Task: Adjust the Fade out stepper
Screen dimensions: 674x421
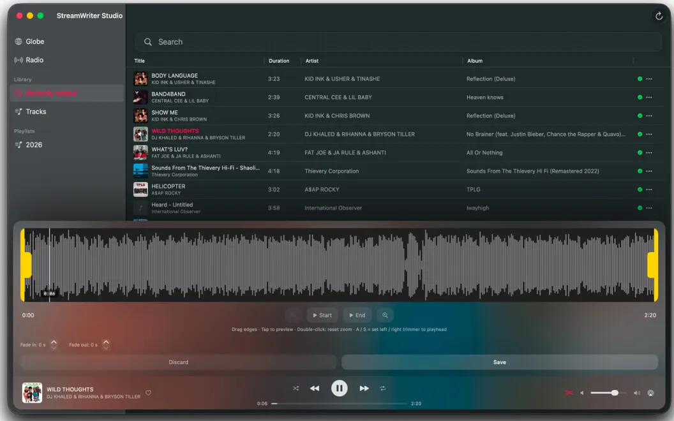Action: pyautogui.click(x=106, y=344)
